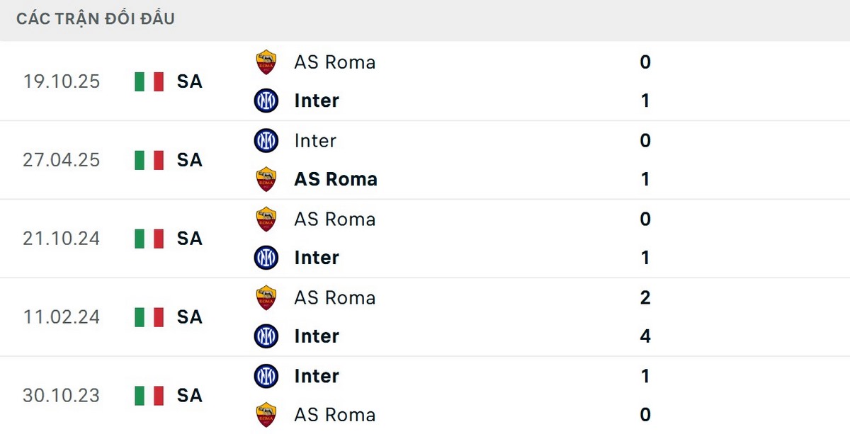This screenshot has height=434, width=850.
Task: Click the AS Roma name in the 30.10.23 row
Action: (334, 414)
